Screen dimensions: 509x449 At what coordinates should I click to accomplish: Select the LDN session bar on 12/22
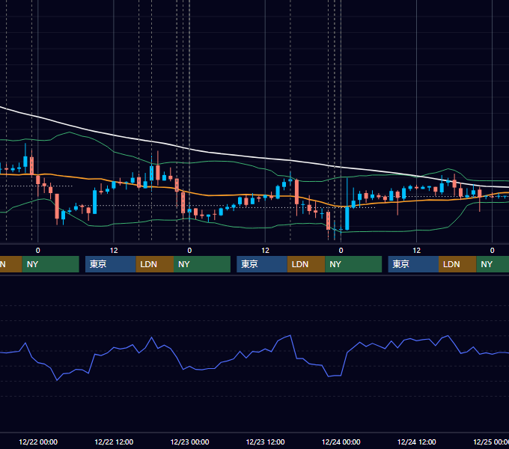(x=154, y=264)
